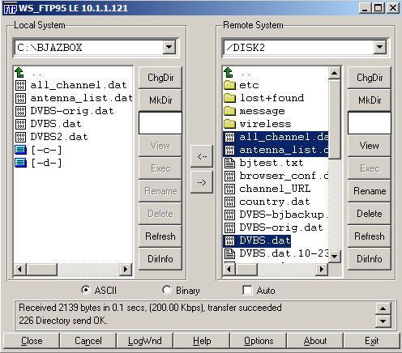This screenshot has width=402, height=353.
Task: Click local parent directory up-arrow icon
Action: coord(19,72)
